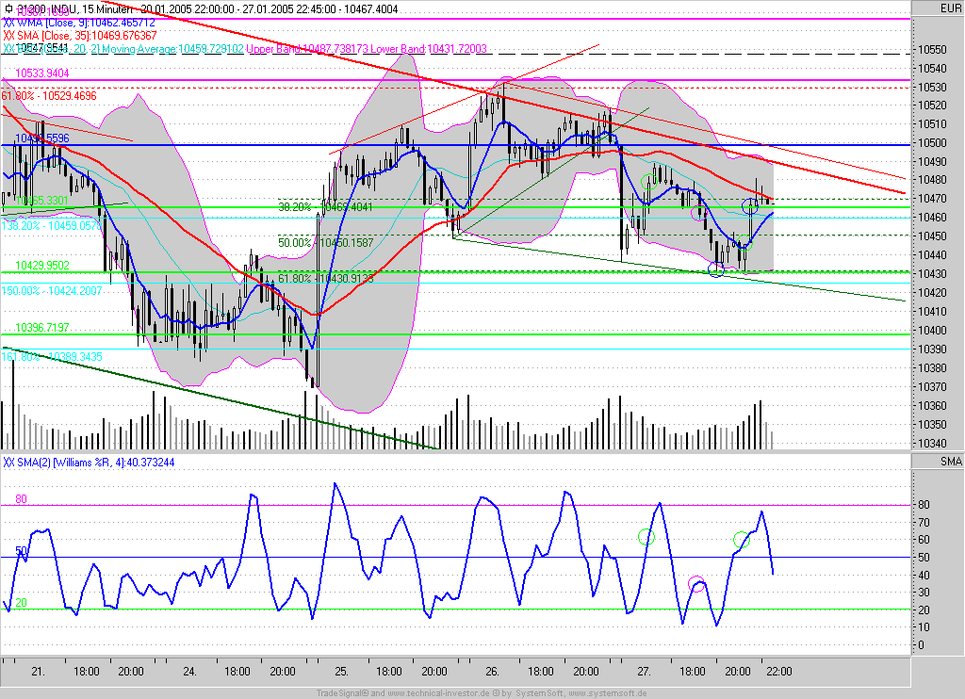Click the Lower Band:10431.72003 legend value
Viewport: 965px width, 699px height.
[429, 49]
